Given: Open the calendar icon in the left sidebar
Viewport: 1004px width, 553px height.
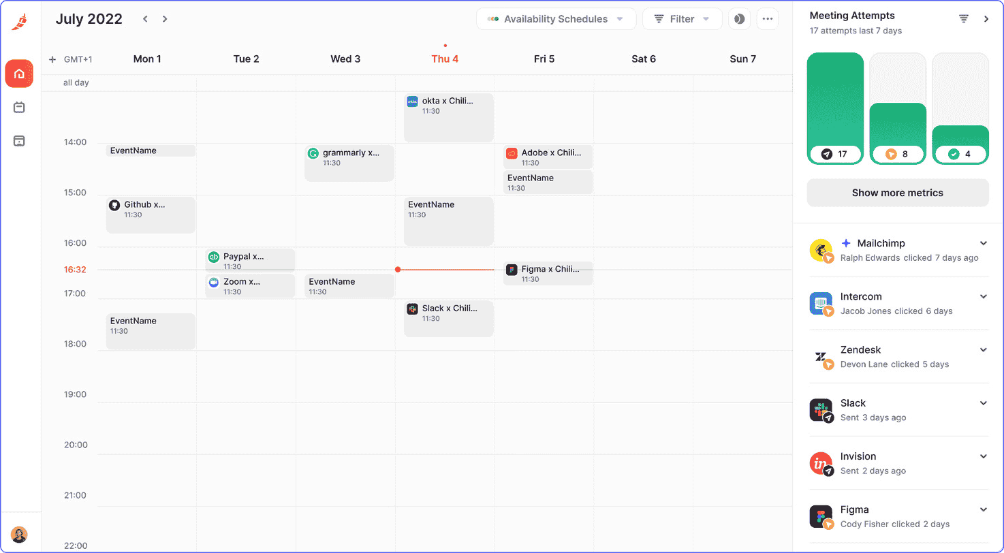Looking at the screenshot, I should click(19, 108).
